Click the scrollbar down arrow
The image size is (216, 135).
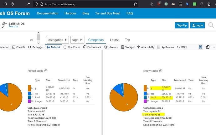coord(39,43)
